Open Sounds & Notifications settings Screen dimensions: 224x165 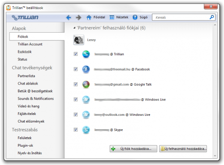36,98
